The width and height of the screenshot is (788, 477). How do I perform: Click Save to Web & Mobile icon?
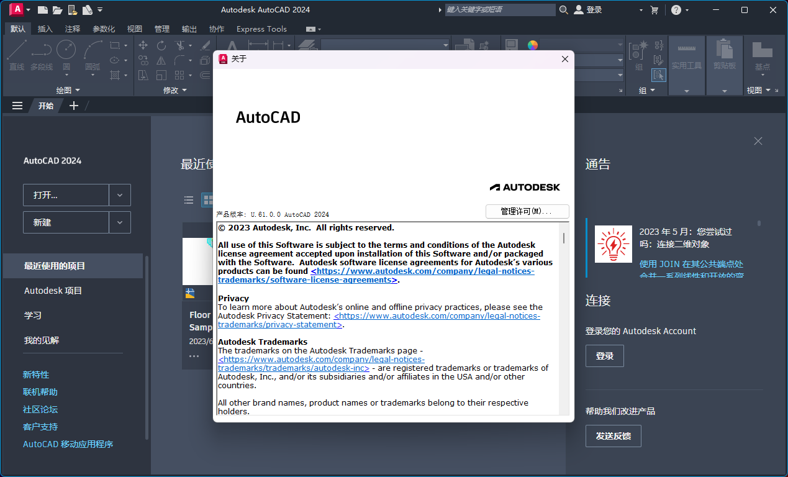(x=88, y=10)
